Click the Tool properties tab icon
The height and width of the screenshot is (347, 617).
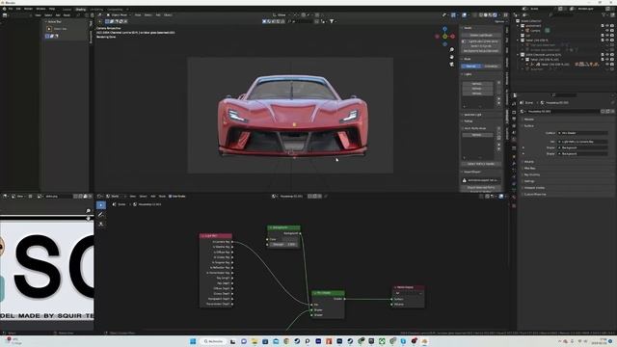tap(514, 104)
